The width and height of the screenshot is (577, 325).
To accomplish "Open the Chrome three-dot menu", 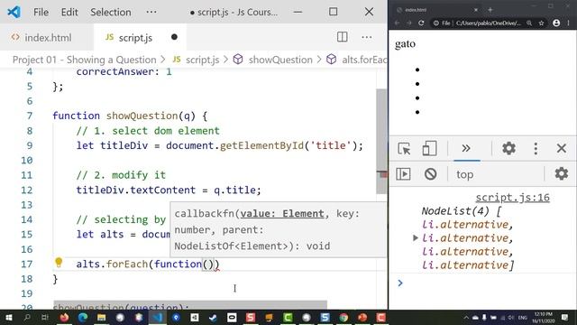I will pyautogui.click(x=569, y=23).
